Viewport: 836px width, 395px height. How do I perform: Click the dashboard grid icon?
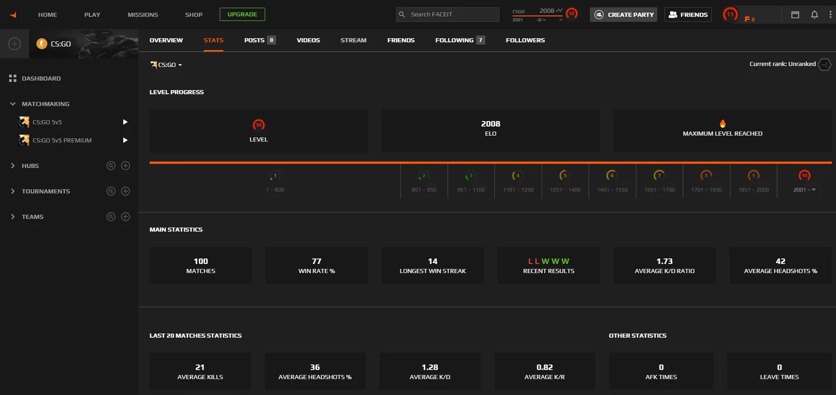click(13, 78)
